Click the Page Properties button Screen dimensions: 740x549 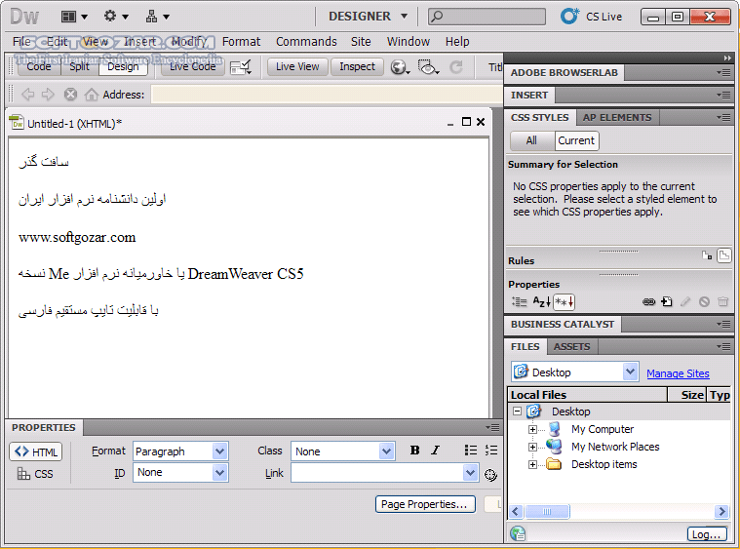point(425,504)
